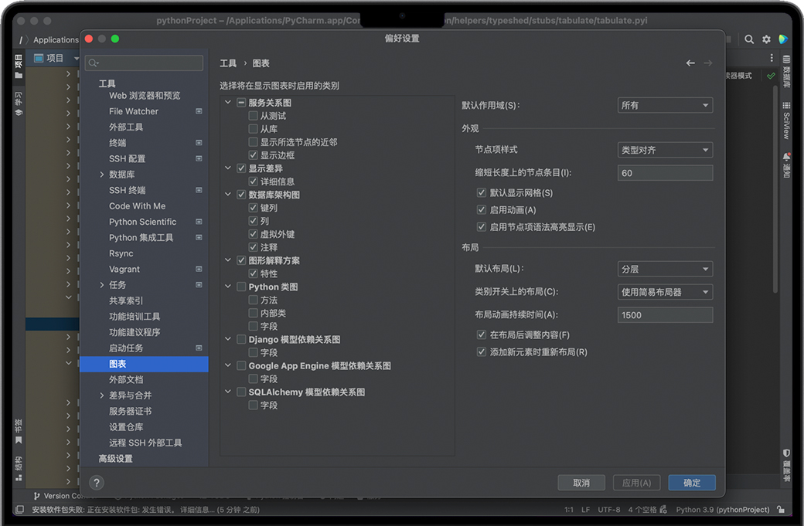The width and height of the screenshot is (804, 526).
Task: Select 终端 in the settings list
Action: [118, 143]
